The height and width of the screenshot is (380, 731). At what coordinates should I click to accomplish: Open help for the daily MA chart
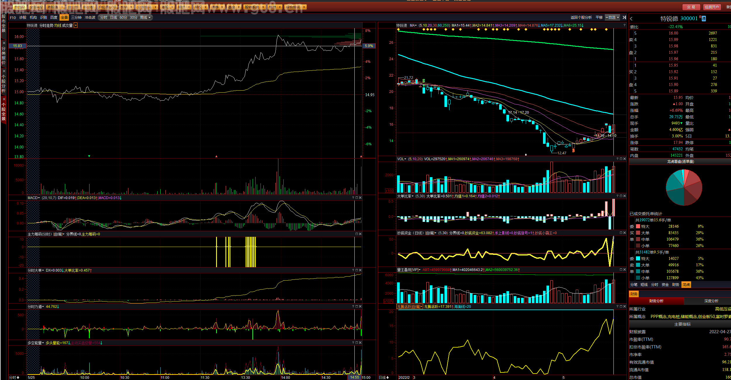[625, 25]
